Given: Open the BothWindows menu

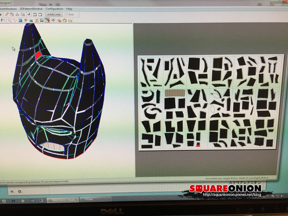Looking at the screenshot, I should (8, 9).
